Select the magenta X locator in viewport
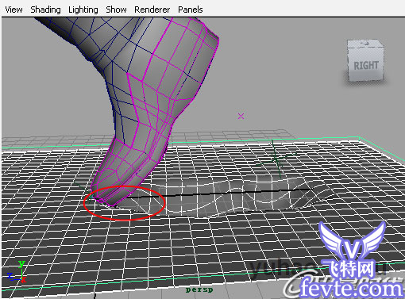 [x=241, y=116]
